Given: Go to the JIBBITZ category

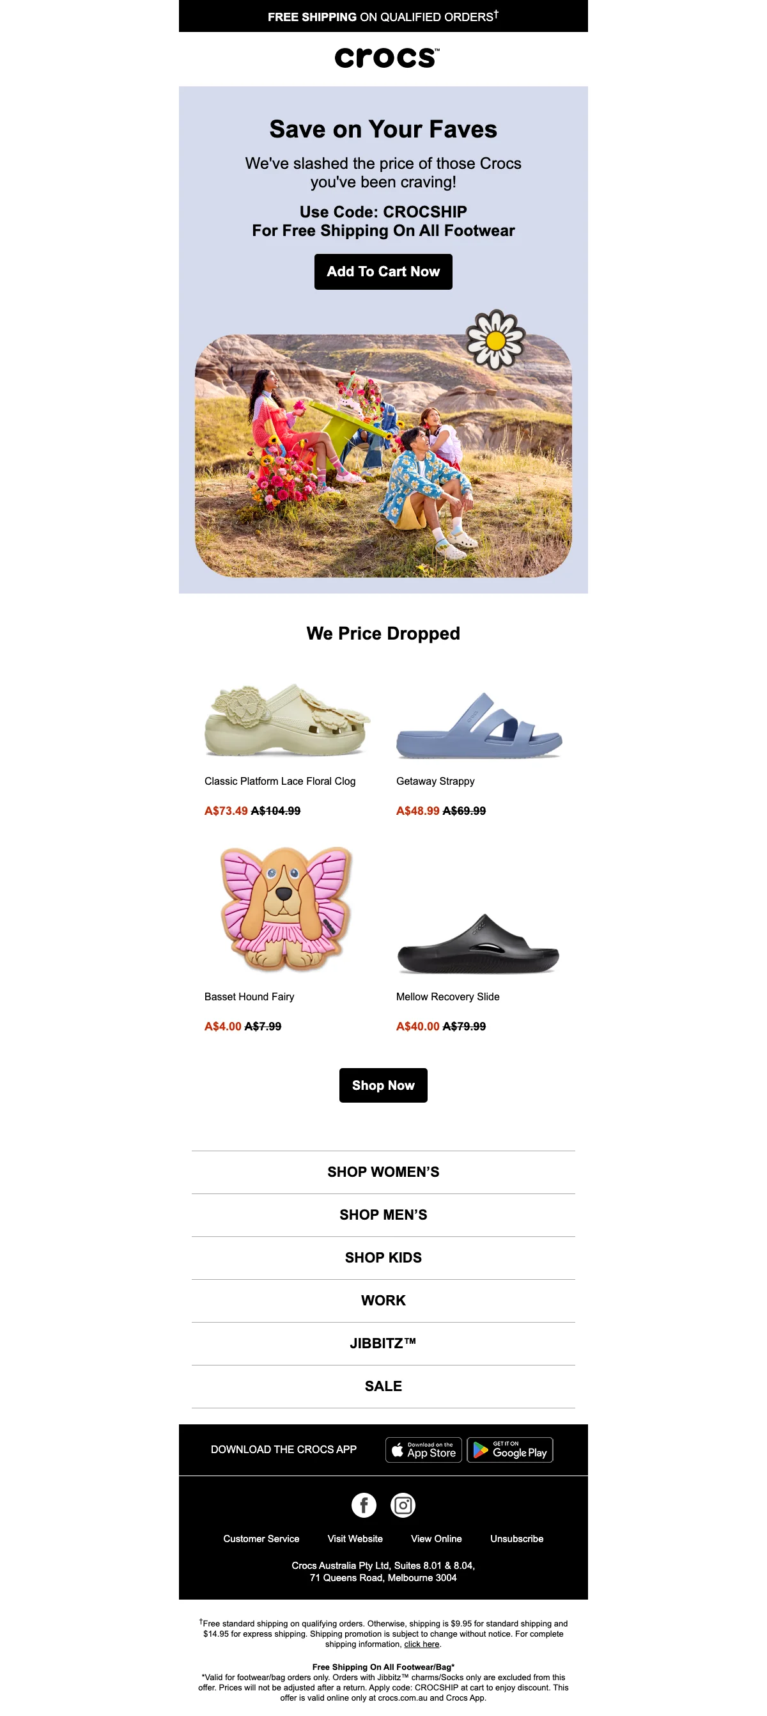Looking at the screenshot, I should [x=383, y=1343].
